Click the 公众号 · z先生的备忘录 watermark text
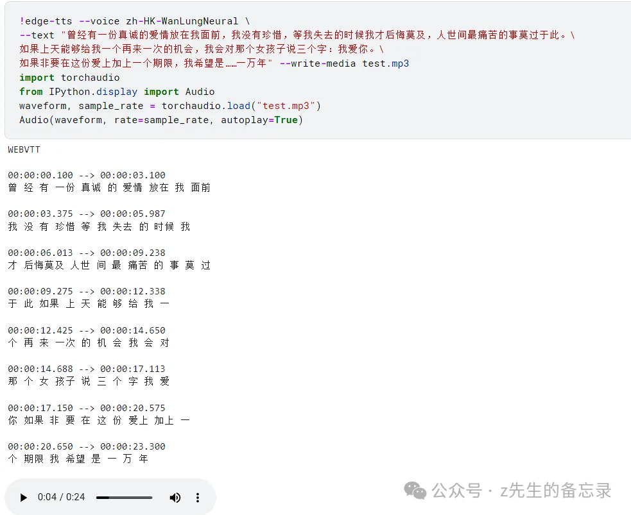This screenshot has width=631, height=515. tap(521, 491)
